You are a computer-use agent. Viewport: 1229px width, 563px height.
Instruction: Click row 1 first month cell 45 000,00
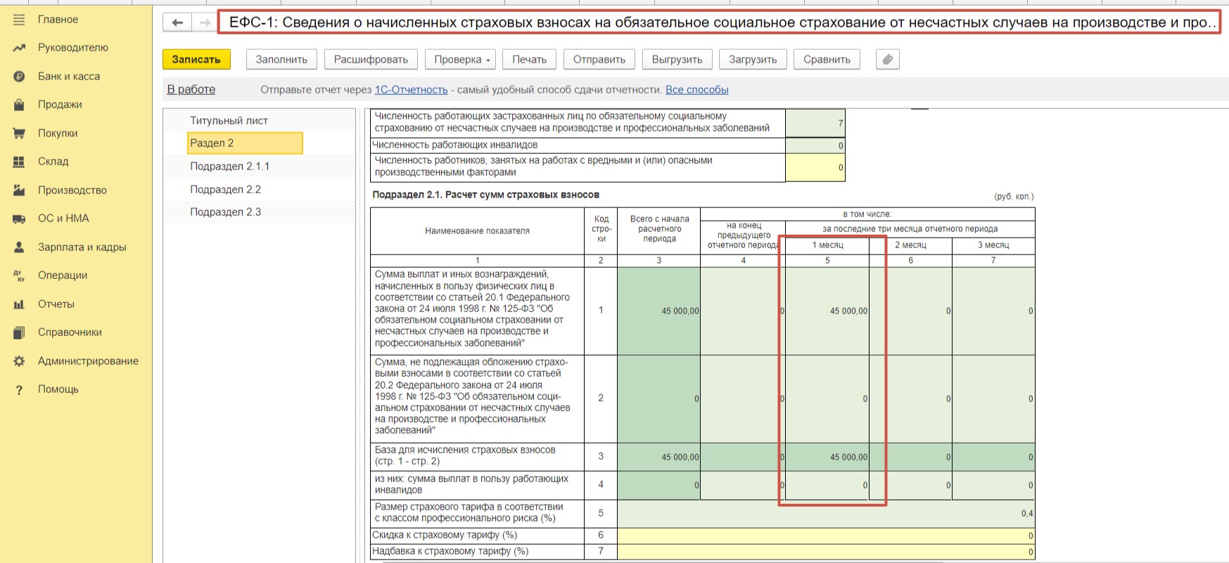coord(827,311)
